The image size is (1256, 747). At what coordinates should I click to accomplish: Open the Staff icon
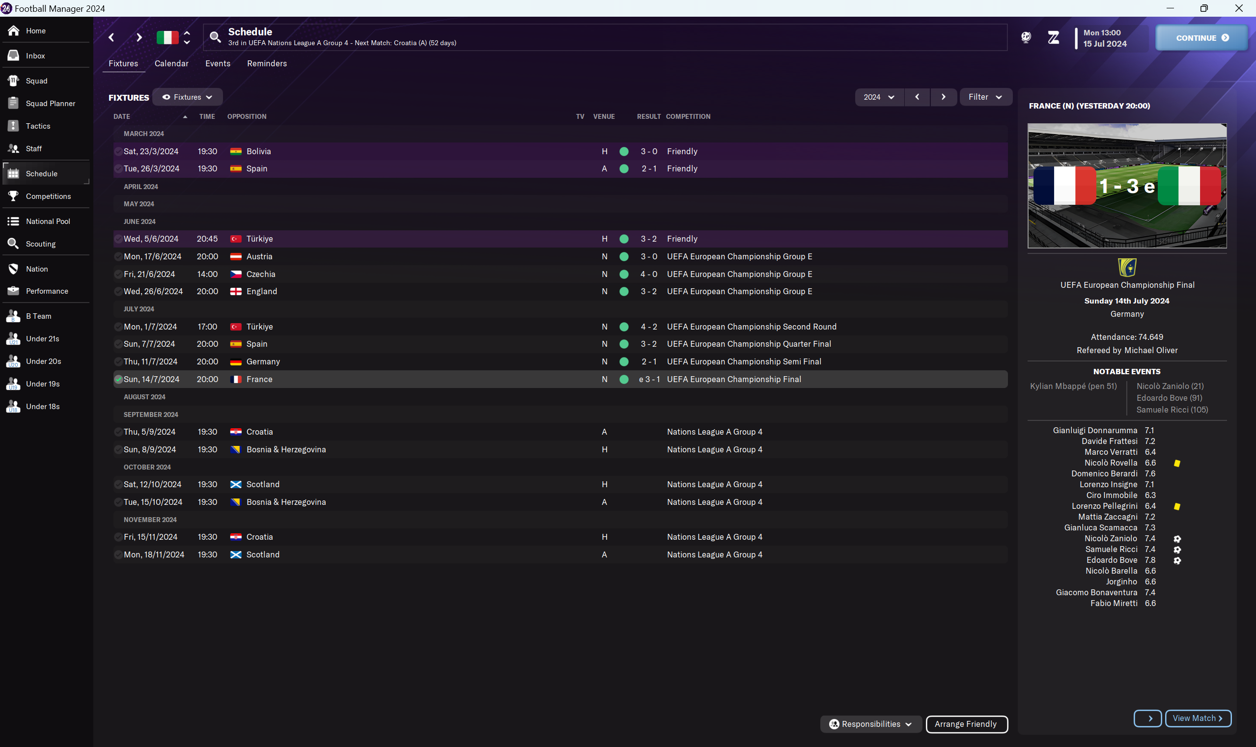pyautogui.click(x=14, y=148)
